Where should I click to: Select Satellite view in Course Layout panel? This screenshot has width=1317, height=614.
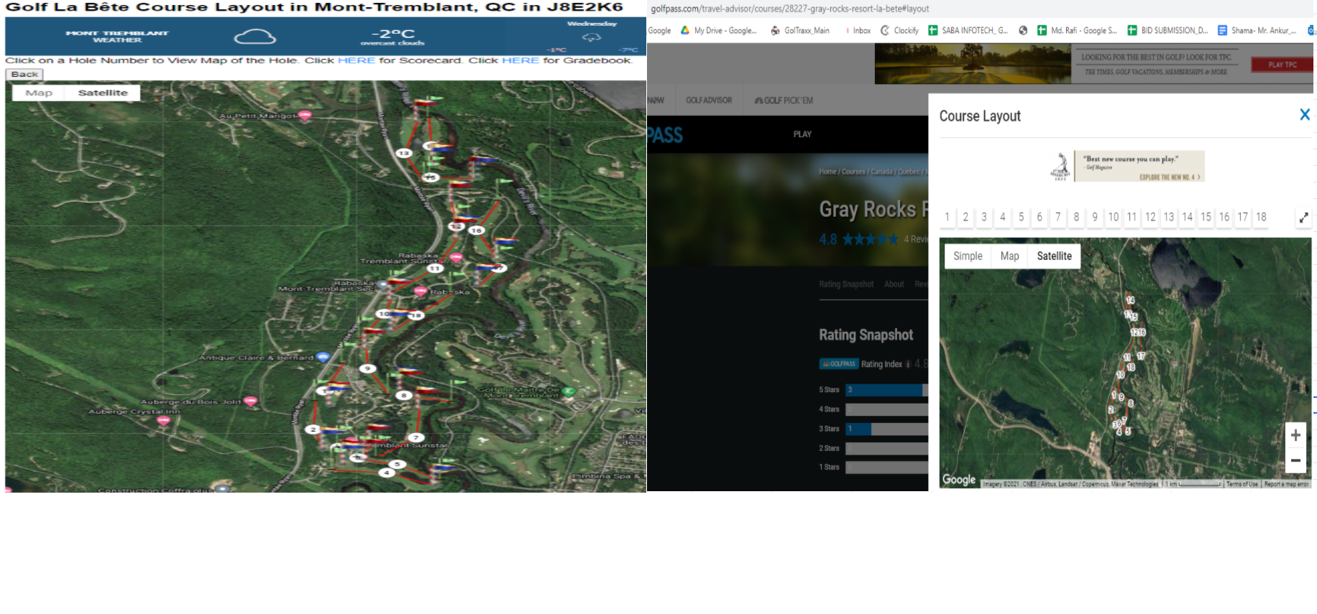(x=1054, y=256)
